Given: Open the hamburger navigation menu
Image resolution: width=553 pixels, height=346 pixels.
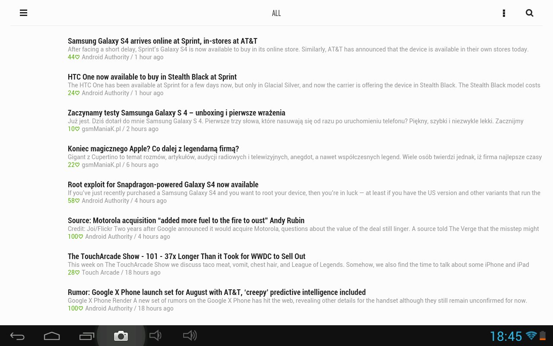Looking at the screenshot, I should click(24, 13).
